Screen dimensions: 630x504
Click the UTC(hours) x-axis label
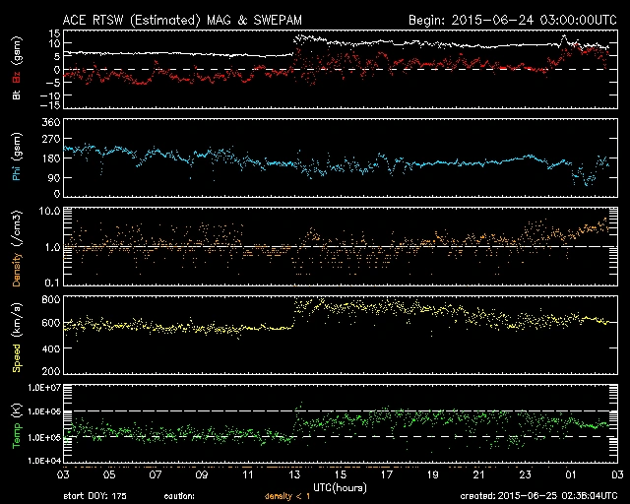pyautogui.click(x=341, y=485)
